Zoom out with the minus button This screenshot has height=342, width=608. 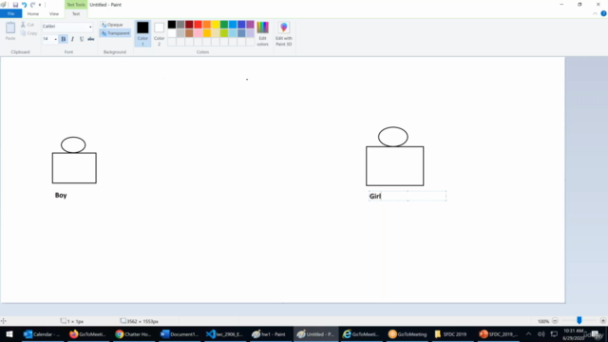click(555, 321)
